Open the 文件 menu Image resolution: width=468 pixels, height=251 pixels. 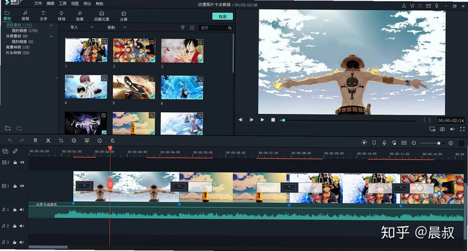tap(38, 4)
